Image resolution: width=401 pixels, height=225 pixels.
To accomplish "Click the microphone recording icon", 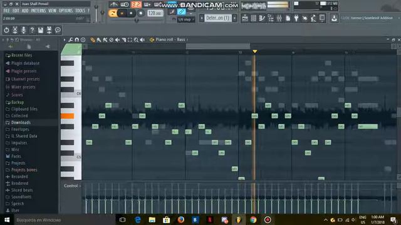I will coord(23,30).
